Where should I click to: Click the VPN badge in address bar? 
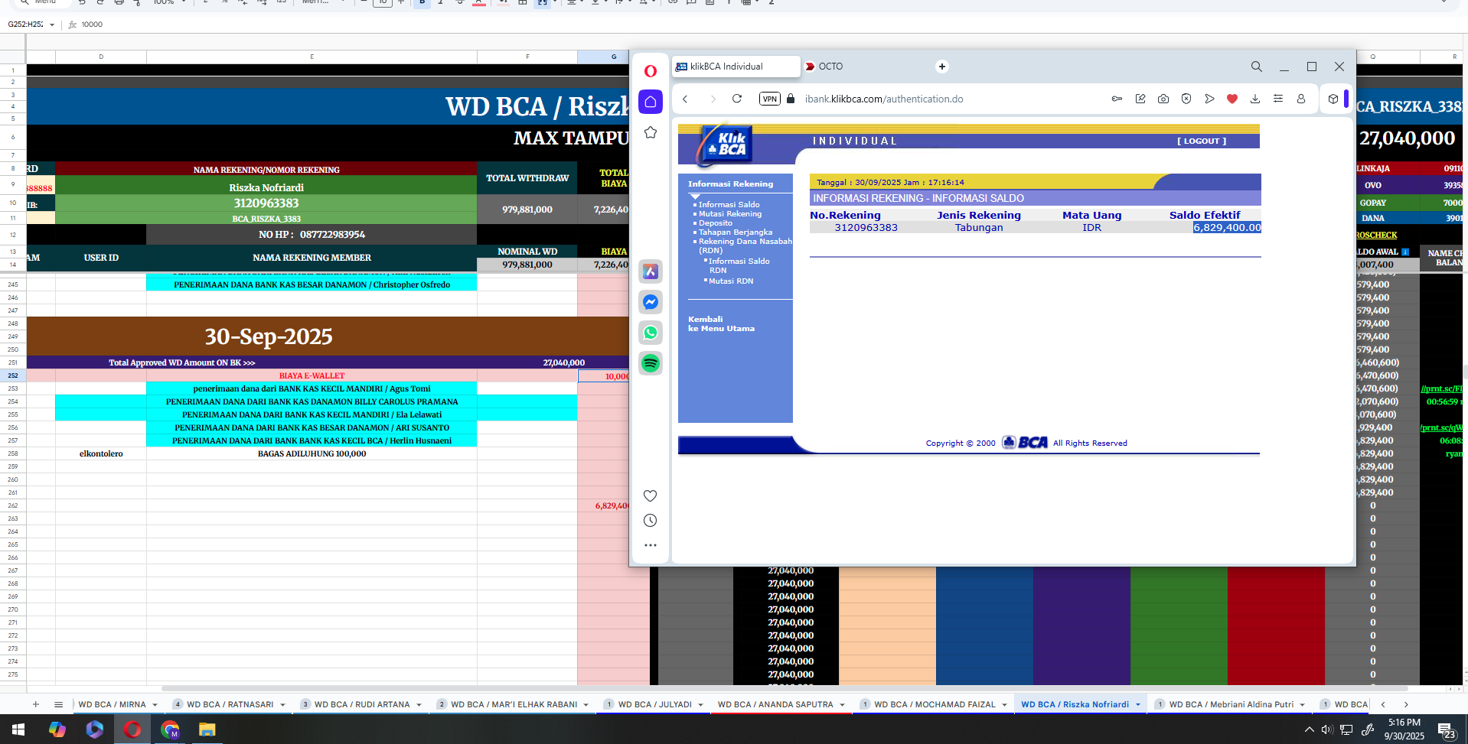coord(769,99)
